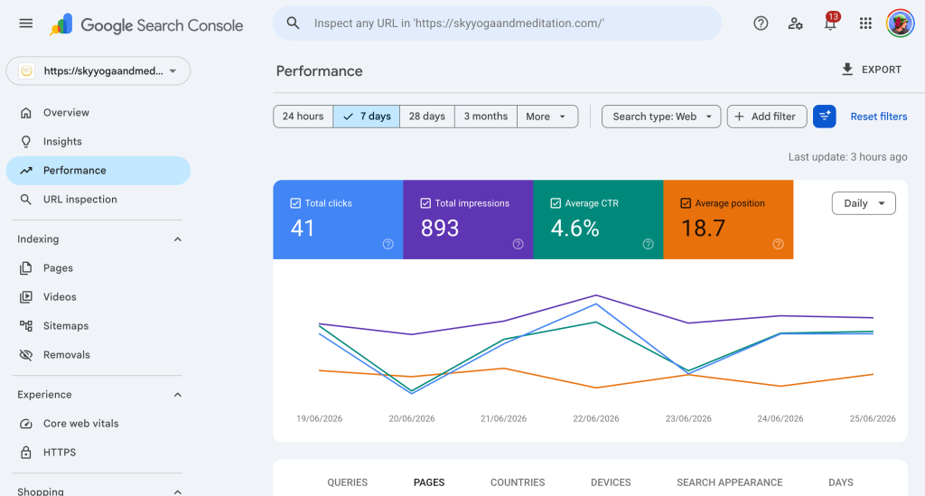Collapse the Indexing section
This screenshot has width=925, height=496.
tap(178, 239)
